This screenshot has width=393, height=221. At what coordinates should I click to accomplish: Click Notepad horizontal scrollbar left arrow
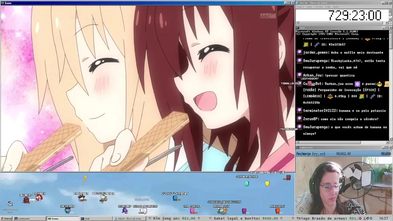pos(298,23)
